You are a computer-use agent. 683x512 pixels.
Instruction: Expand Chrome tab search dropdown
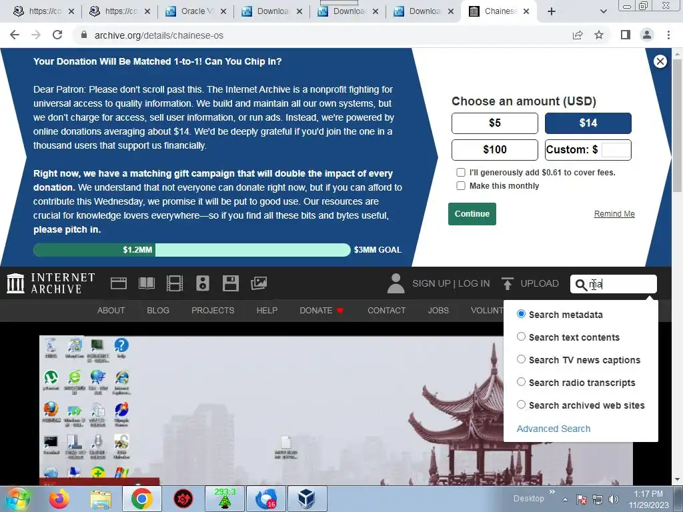(603, 11)
